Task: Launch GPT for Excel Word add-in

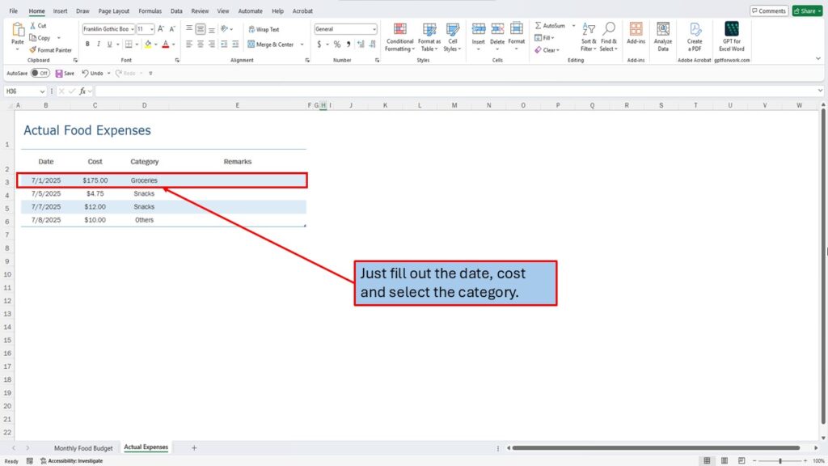Action: tap(731, 36)
